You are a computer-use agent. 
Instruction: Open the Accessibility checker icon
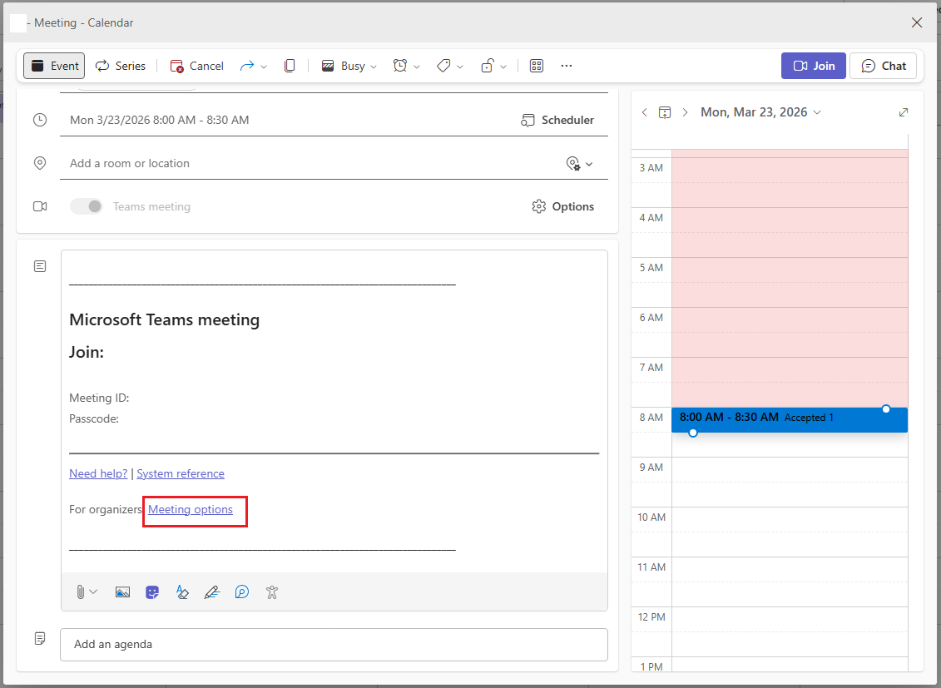(272, 592)
